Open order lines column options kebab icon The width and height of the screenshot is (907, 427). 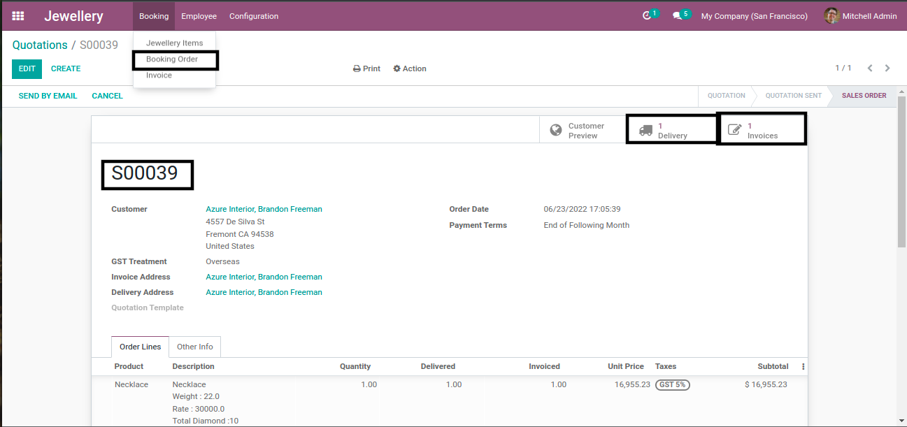(x=803, y=366)
